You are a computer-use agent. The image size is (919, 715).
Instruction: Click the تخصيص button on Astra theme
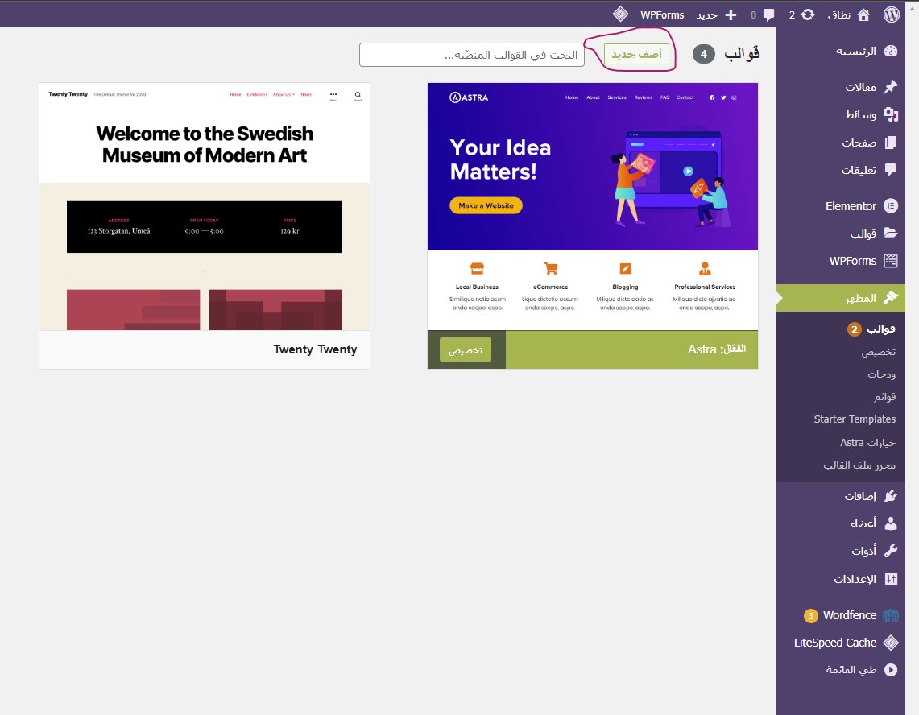click(466, 350)
